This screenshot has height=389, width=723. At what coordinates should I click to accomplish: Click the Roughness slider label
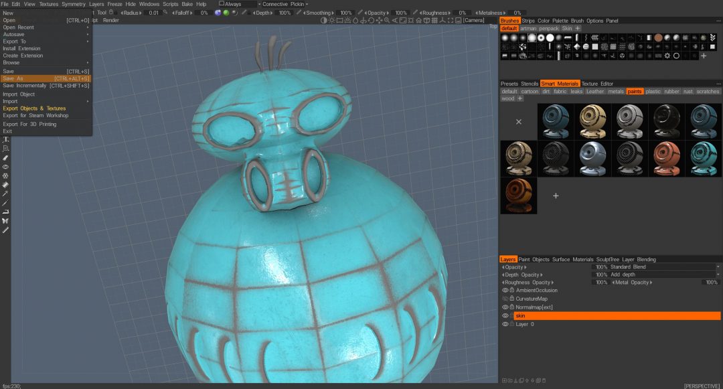[x=434, y=13]
